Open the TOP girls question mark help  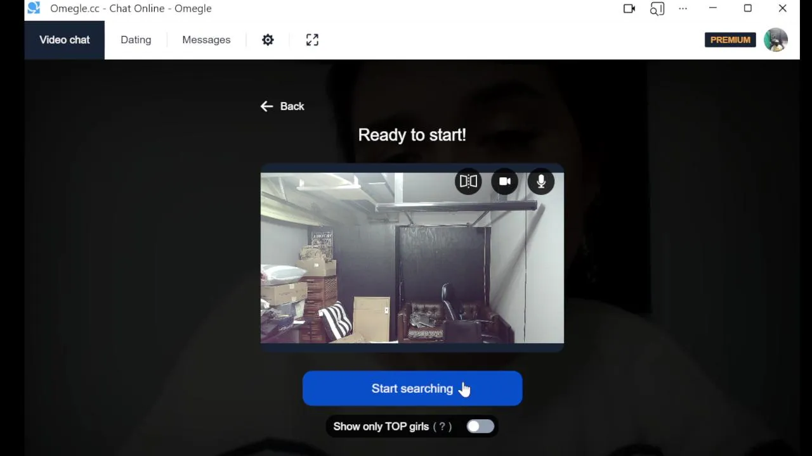click(x=442, y=426)
